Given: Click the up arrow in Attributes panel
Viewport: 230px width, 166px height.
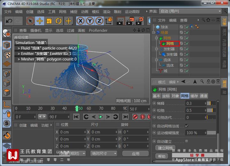Looking at the screenshot, I should click(x=195, y=82).
